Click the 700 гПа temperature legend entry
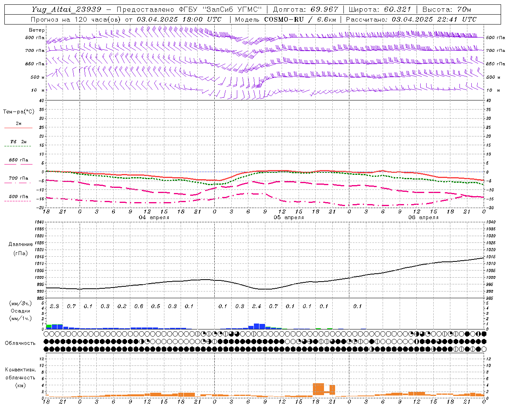Screen dimensions: 507x405 point(18,178)
